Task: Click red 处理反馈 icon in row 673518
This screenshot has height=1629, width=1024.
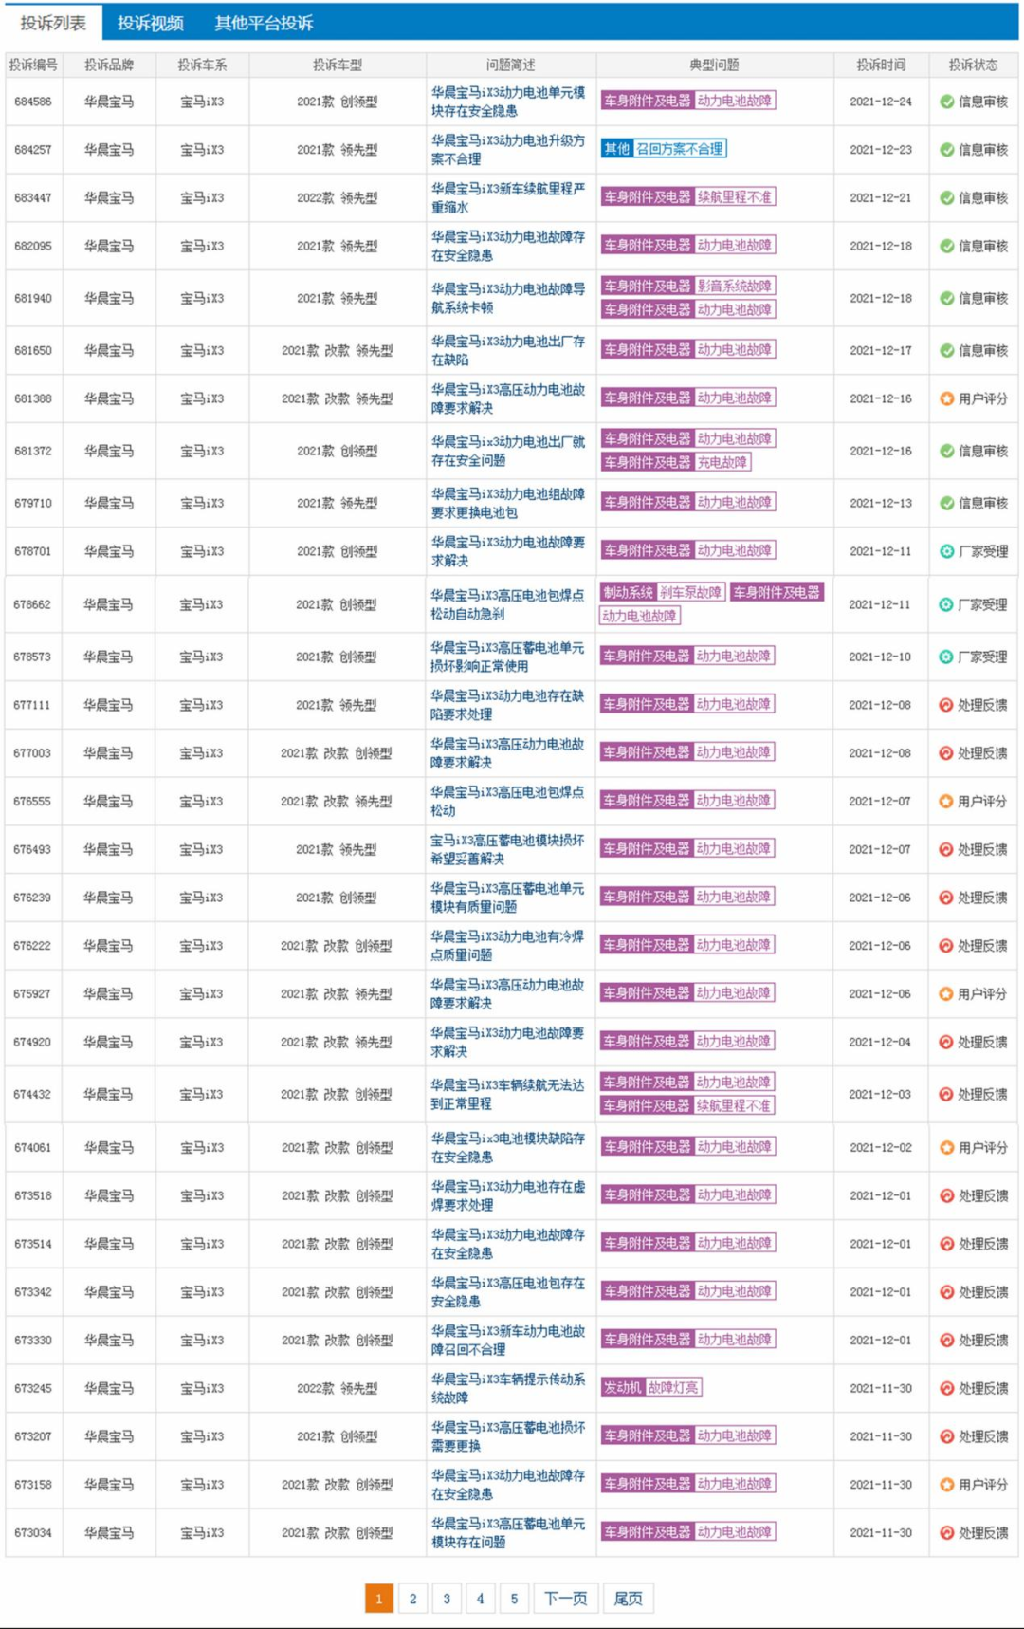Action: (946, 1195)
